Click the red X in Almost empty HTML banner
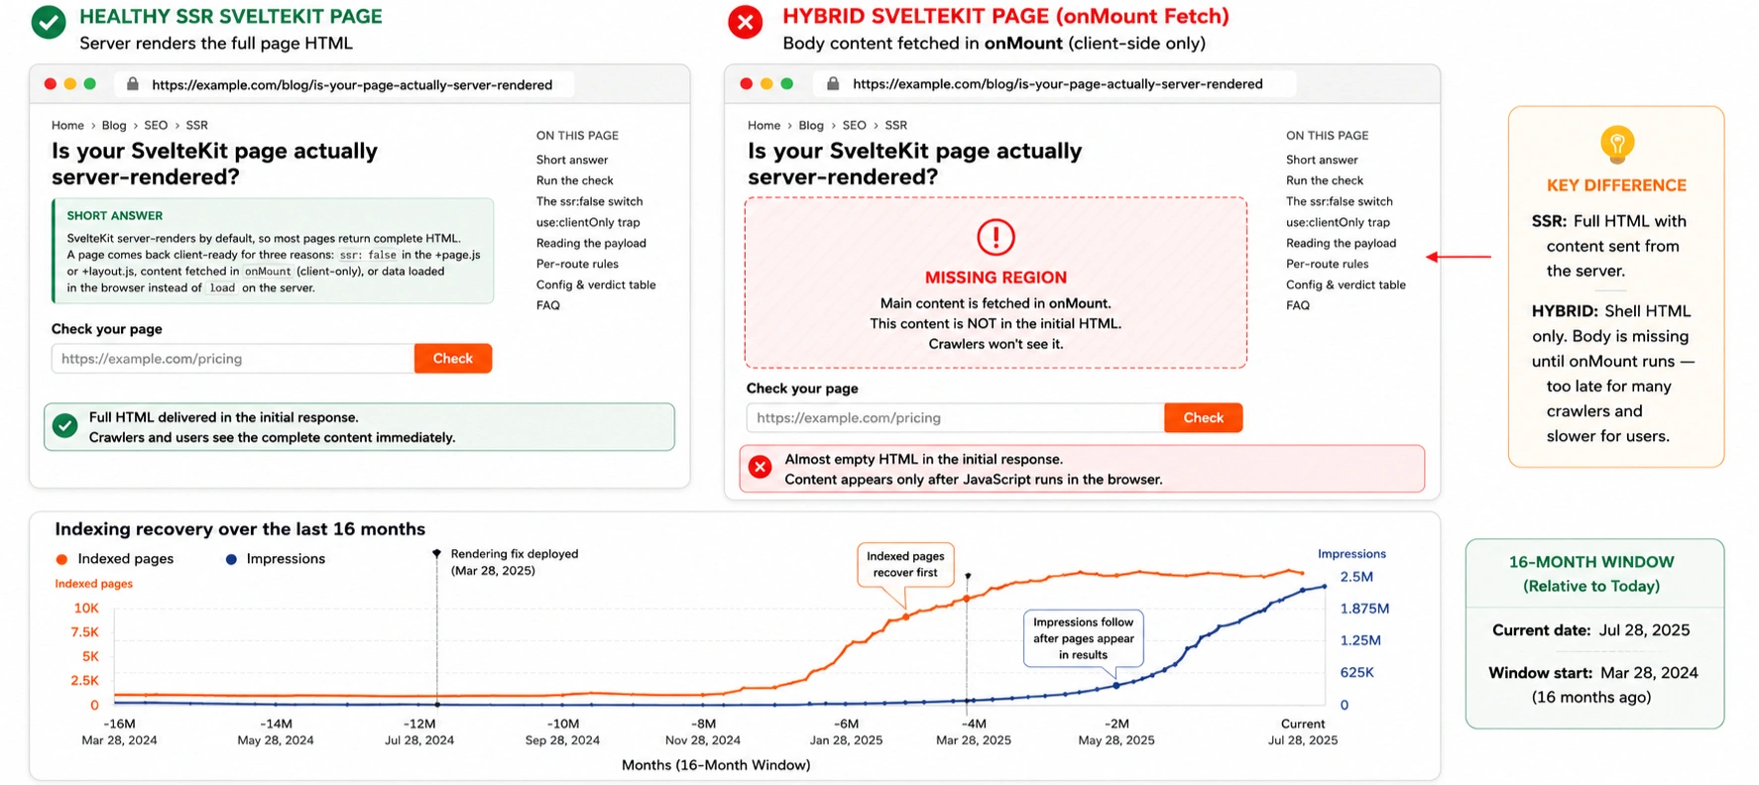Screen dimensions: 1759x785 point(761,468)
